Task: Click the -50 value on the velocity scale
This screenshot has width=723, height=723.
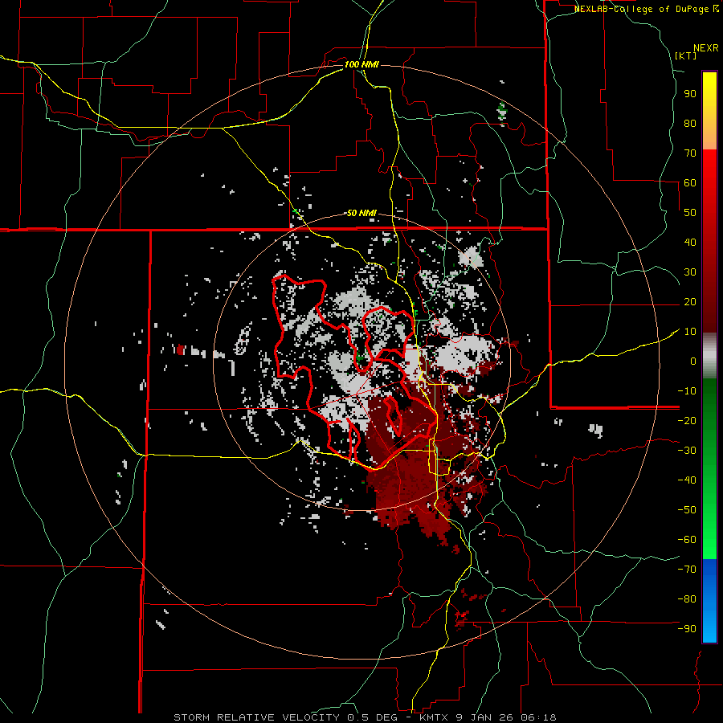Action: tap(687, 510)
